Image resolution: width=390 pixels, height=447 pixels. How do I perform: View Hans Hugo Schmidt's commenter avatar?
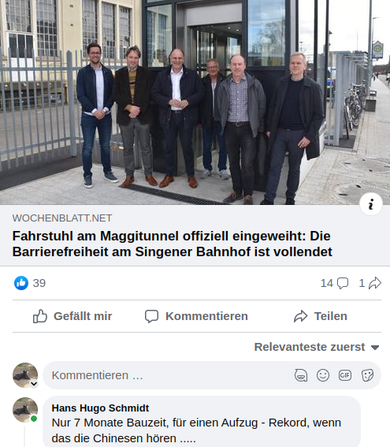25,410
